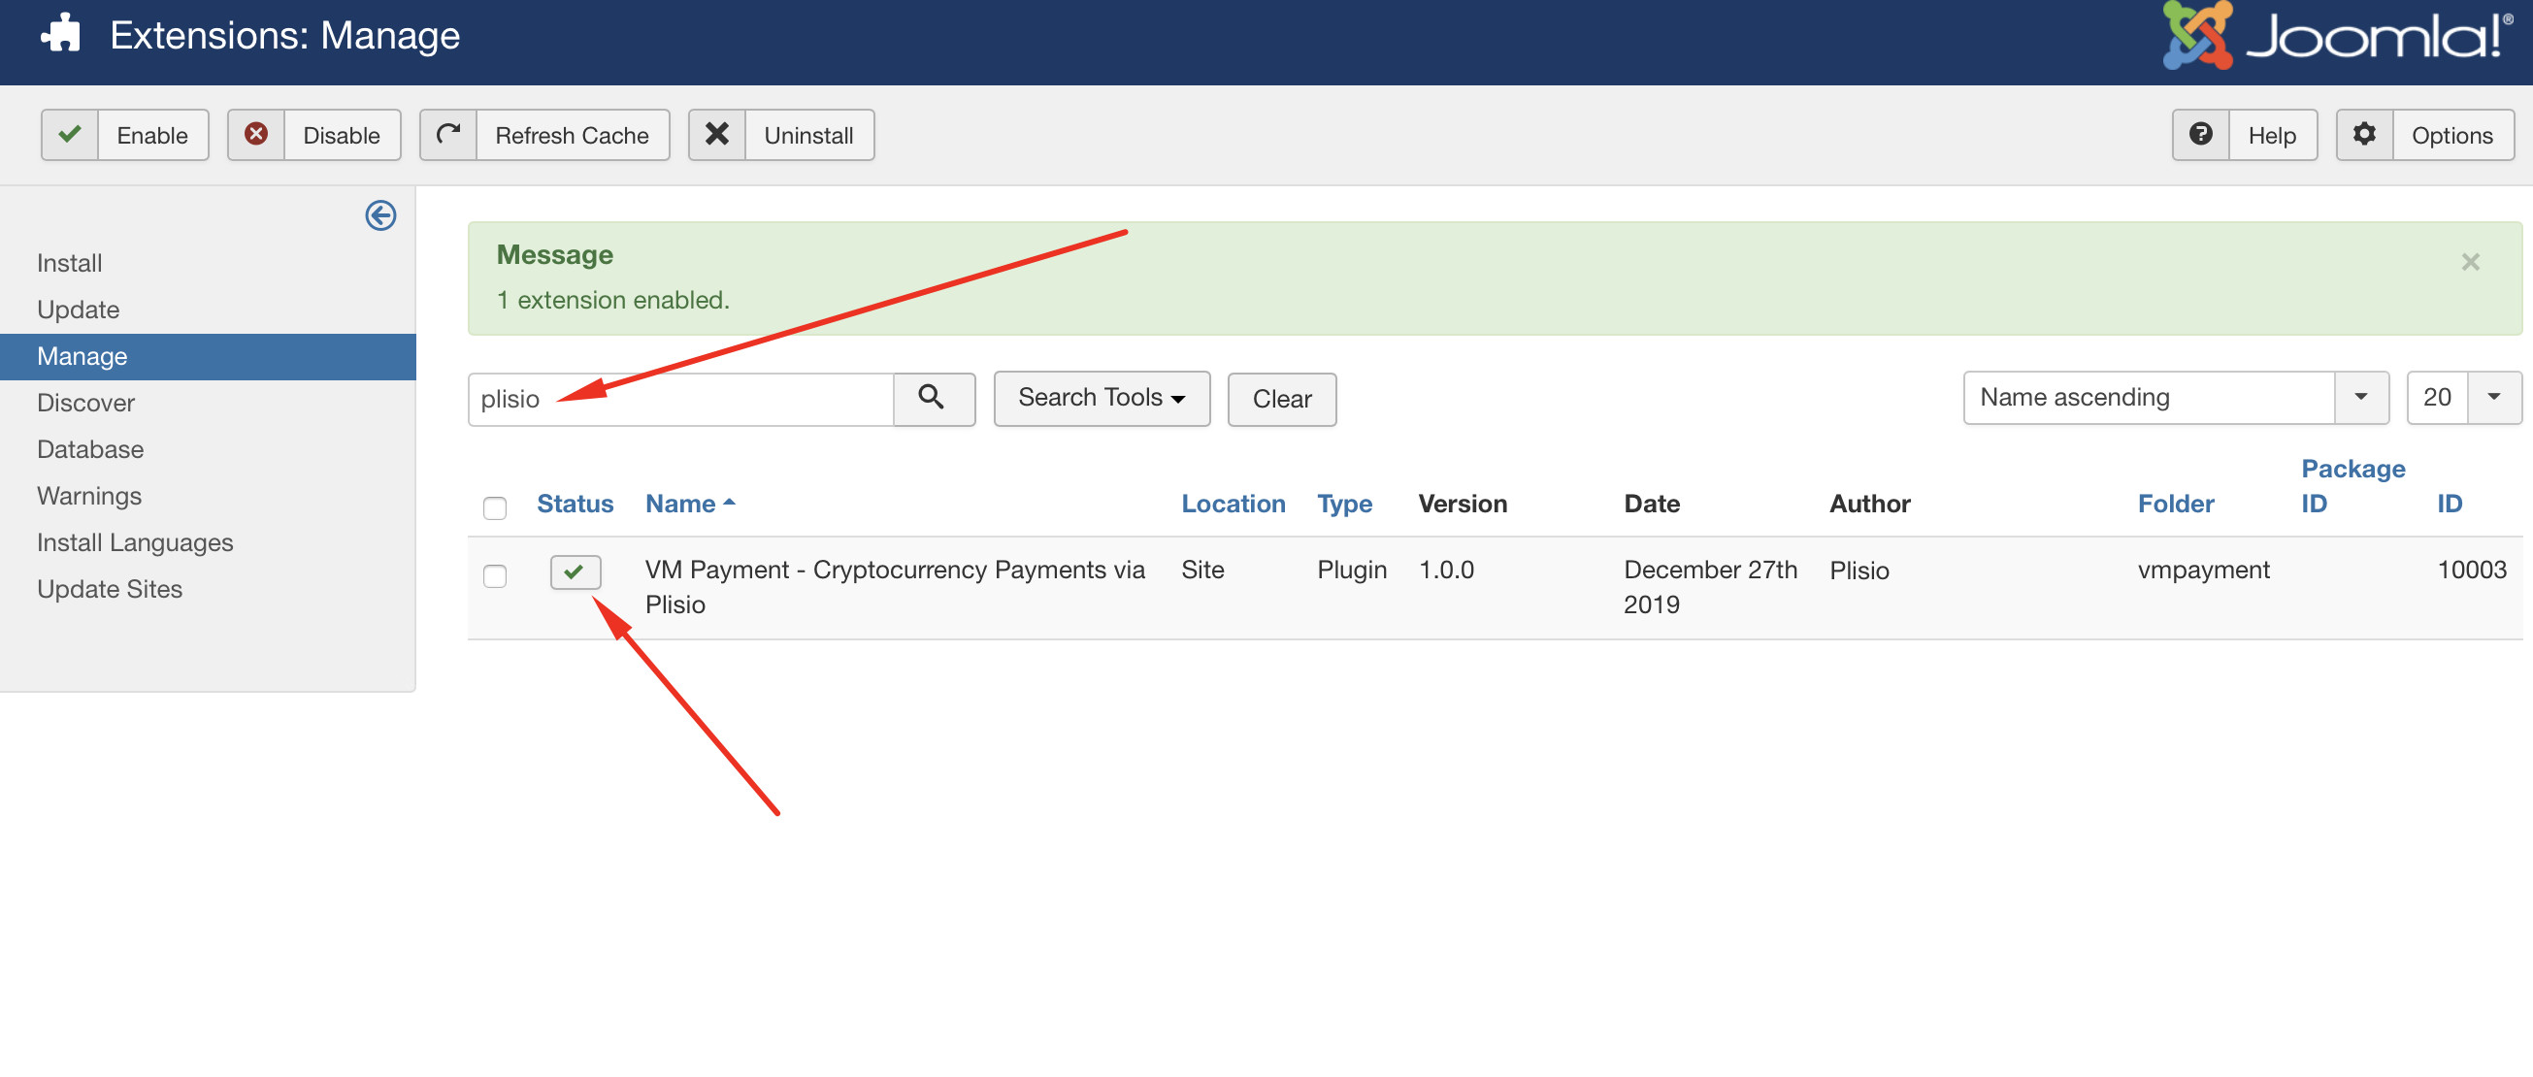Click the '10003' ID cell

[2471, 570]
